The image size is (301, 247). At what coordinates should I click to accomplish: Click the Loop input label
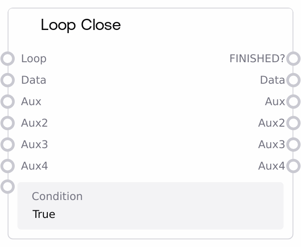pos(33,59)
